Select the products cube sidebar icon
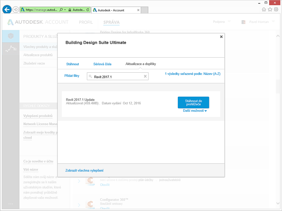The height and width of the screenshot is (211, 282). [x=11, y=36]
